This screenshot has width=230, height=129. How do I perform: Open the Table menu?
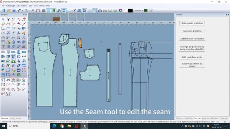[x=30, y=6]
